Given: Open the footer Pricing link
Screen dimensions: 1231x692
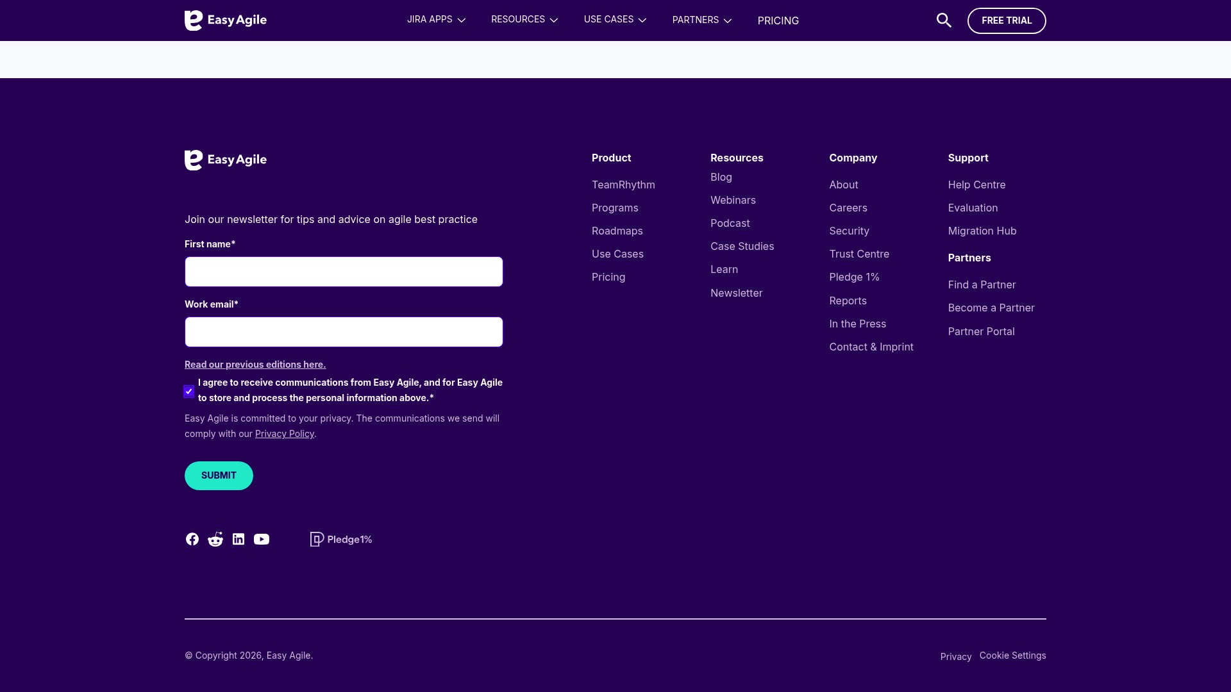Looking at the screenshot, I should 608,277.
